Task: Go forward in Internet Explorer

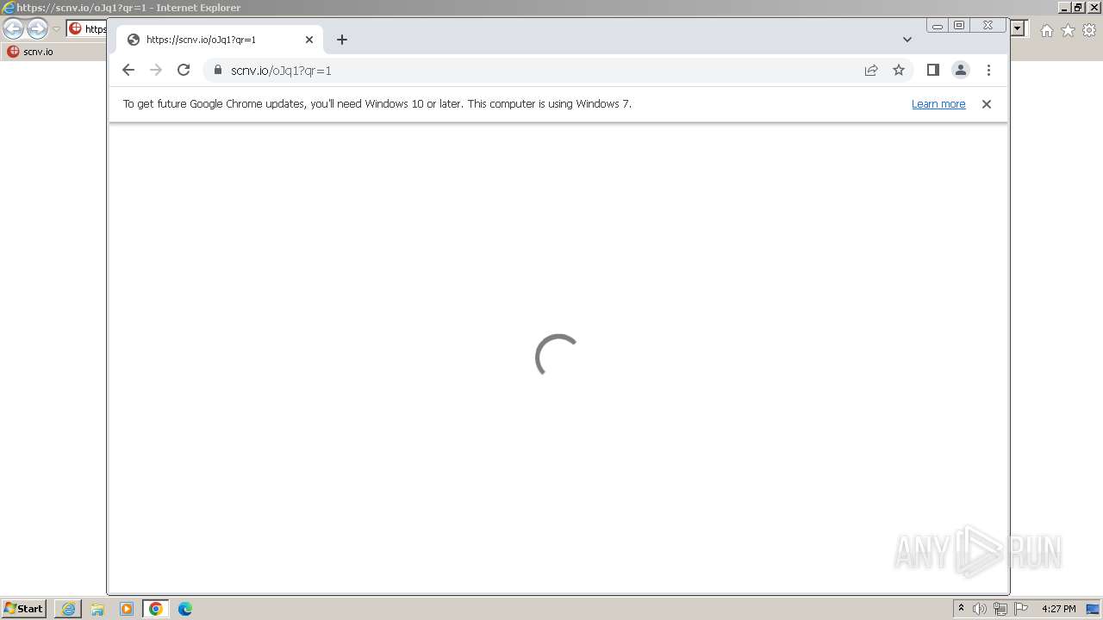Action: 37,28
